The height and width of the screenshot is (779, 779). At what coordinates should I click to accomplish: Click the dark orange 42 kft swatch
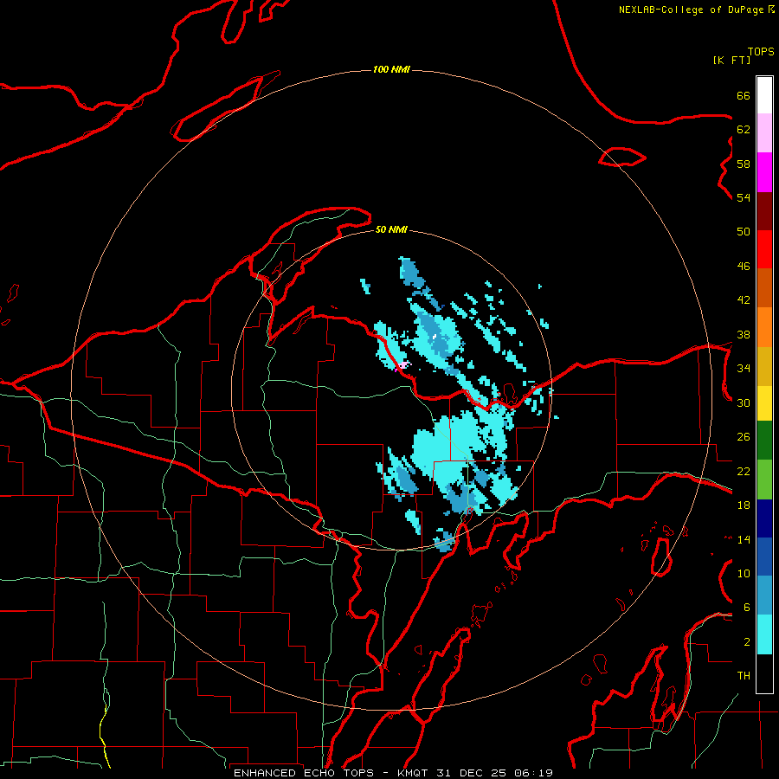coord(764,288)
